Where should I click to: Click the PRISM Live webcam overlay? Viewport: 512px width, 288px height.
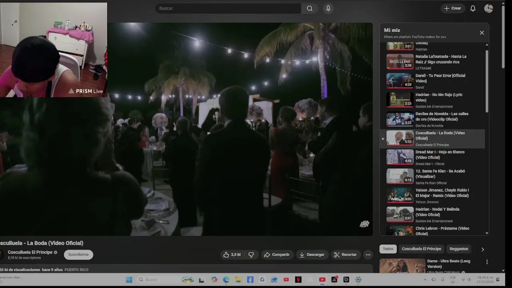tap(54, 50)
